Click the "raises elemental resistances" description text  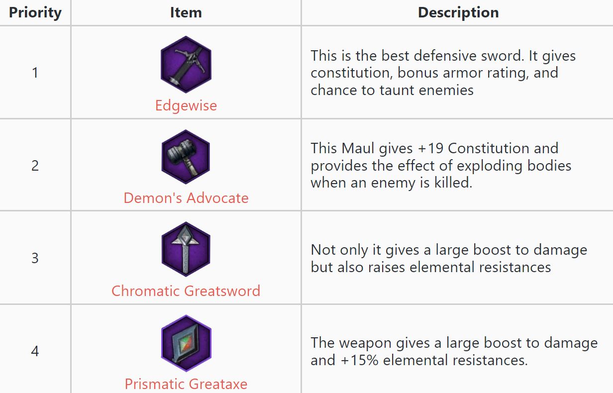431,267
